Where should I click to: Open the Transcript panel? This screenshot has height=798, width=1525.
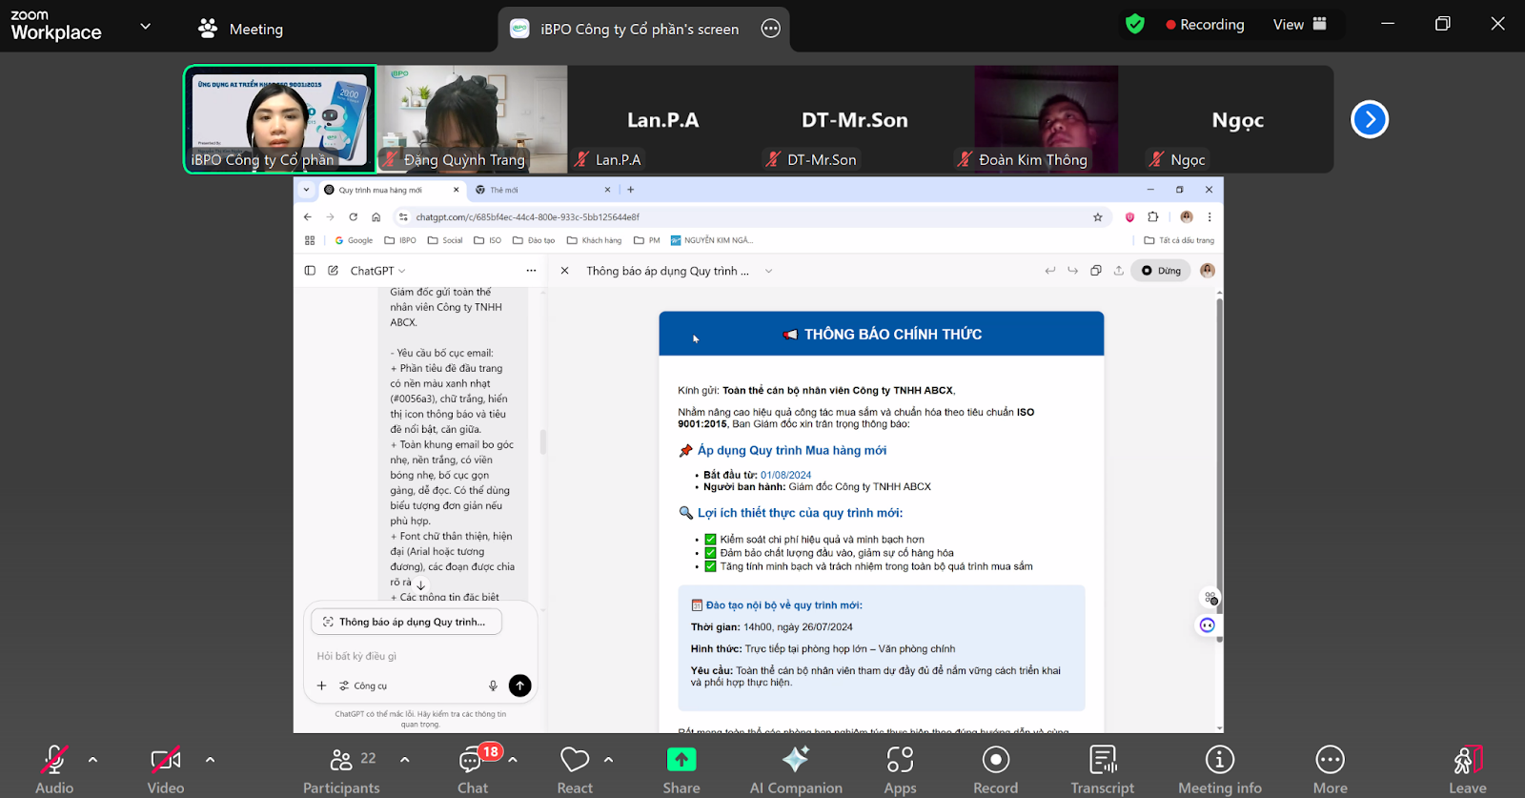[x=1103, y=767]
